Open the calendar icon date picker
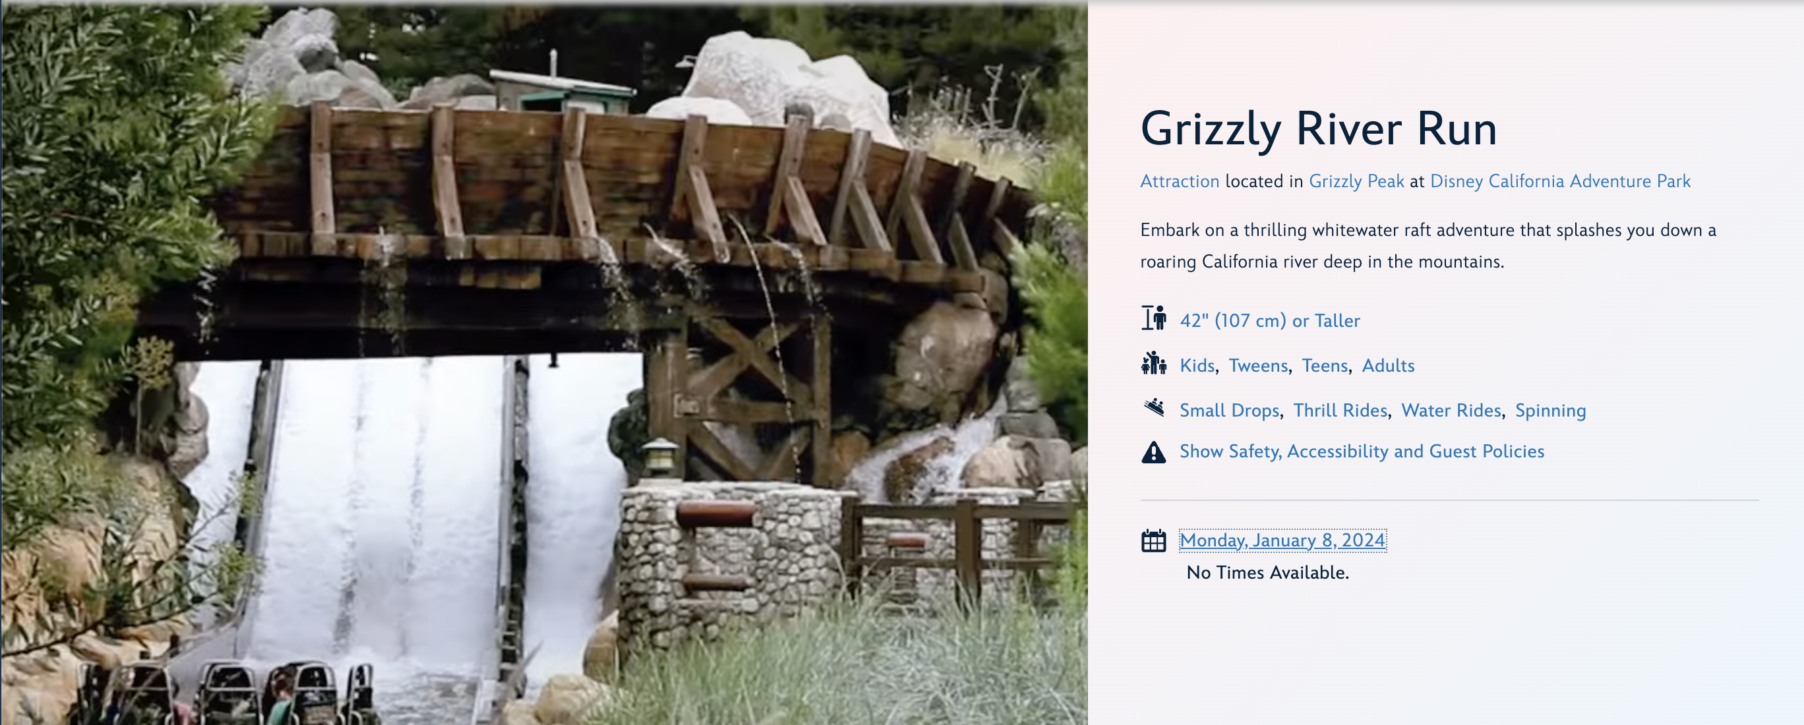This screenshot has width=1804, height=725. (x=1153, y=540)
